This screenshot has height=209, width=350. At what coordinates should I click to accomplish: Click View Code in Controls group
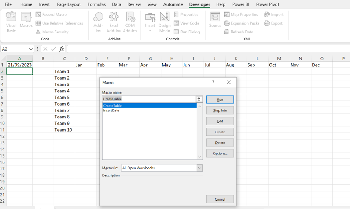[187, 23]
